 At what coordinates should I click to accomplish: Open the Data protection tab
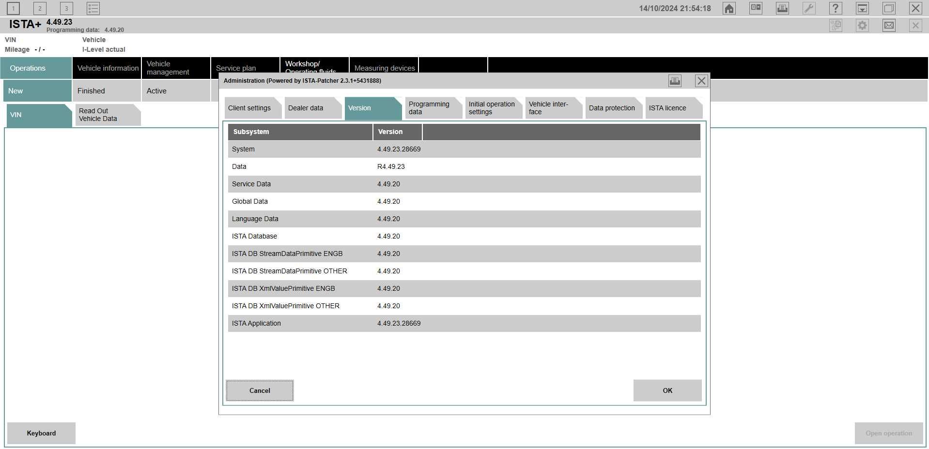click(x=613, y=108)
